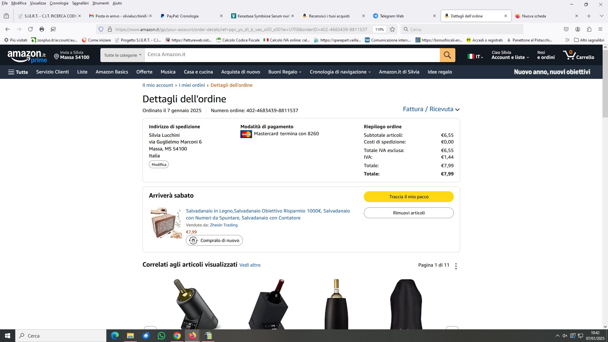The height and width of the screenshot is (342, 608).
Task: Open the Tutte le categorie search dropdown
Action: click(x=123, y=55)
